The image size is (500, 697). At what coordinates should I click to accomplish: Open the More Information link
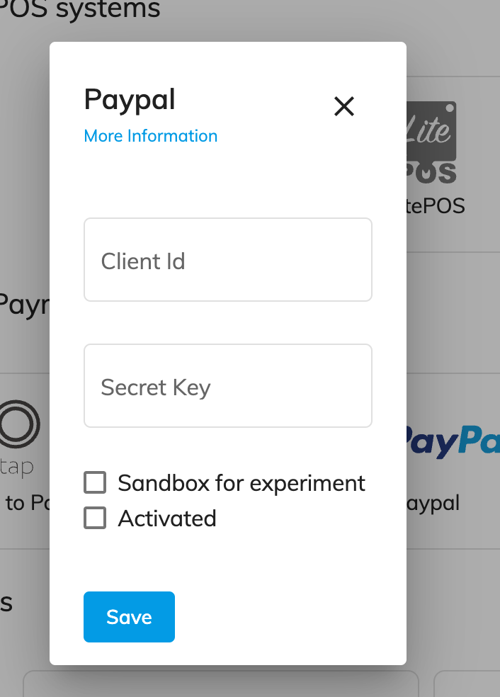[151, 136]
